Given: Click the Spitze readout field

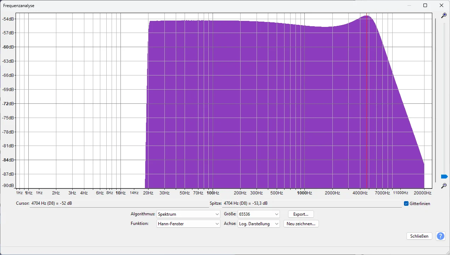Looking at the screenshot, I should pos(312,204).
